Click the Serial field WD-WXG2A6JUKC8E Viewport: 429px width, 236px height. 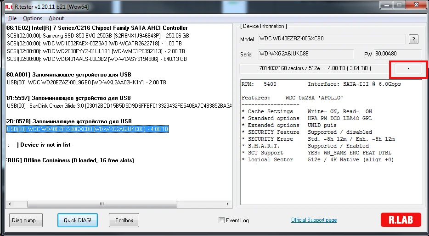306,54
